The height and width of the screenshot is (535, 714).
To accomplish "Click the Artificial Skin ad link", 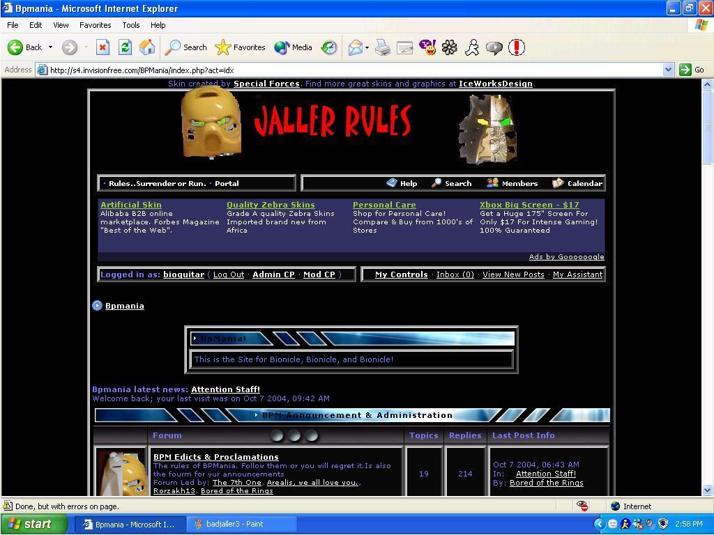I will [x=130, y=205].
